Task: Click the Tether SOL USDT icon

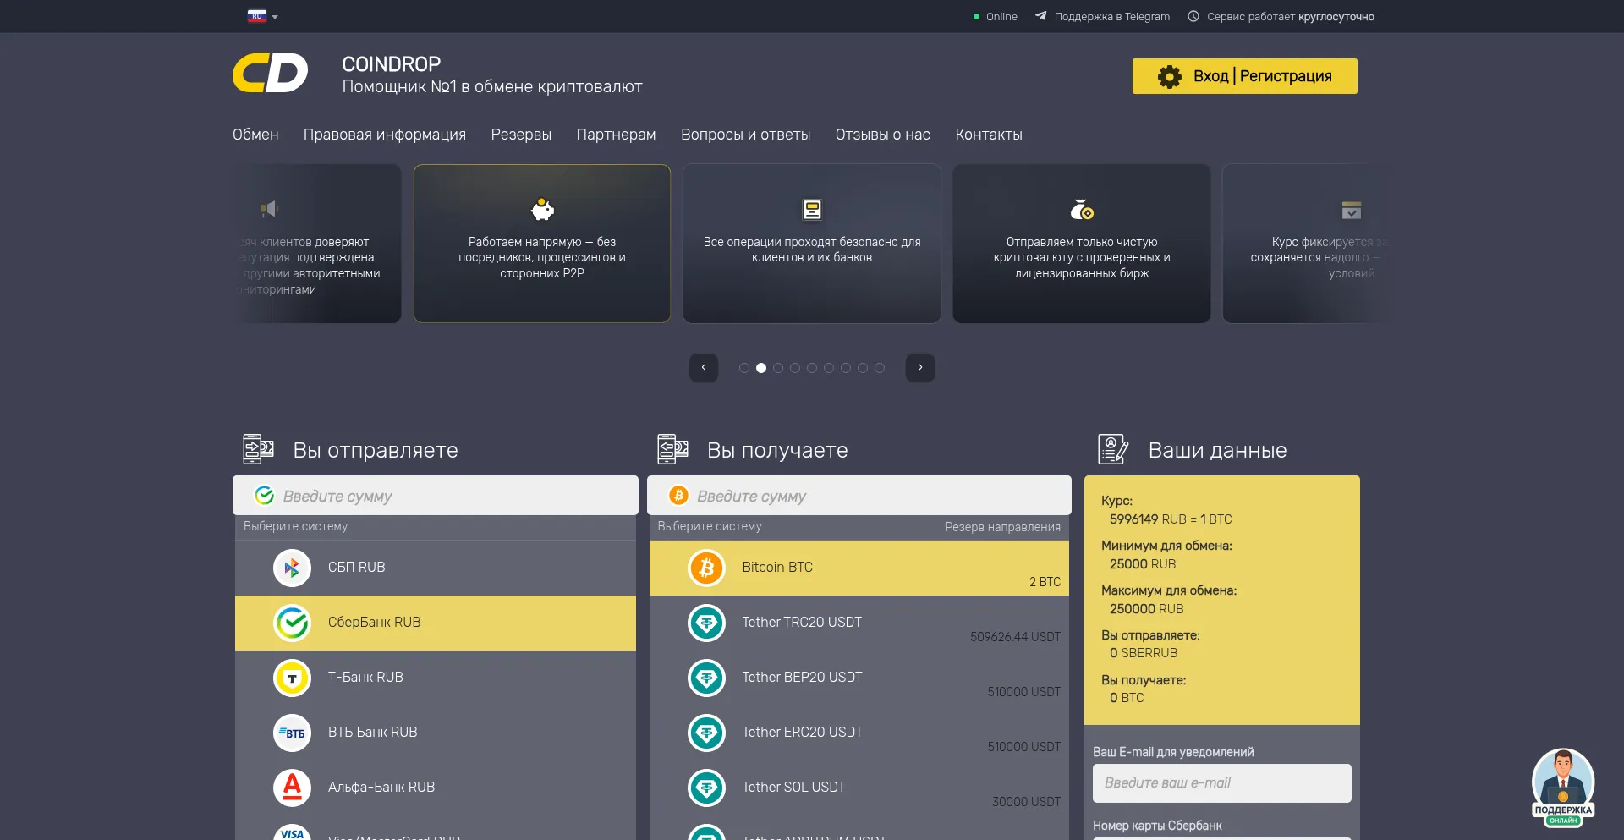Action: pos(706,788)
